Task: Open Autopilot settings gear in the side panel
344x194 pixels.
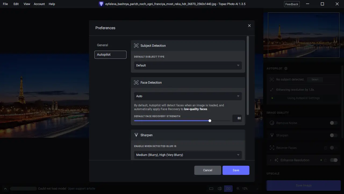Action: 286,68
